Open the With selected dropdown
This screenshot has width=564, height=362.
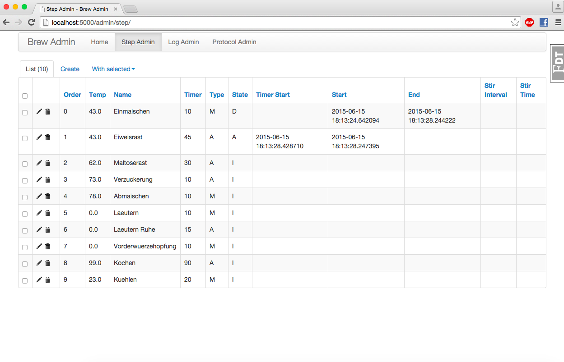(113, 69)
